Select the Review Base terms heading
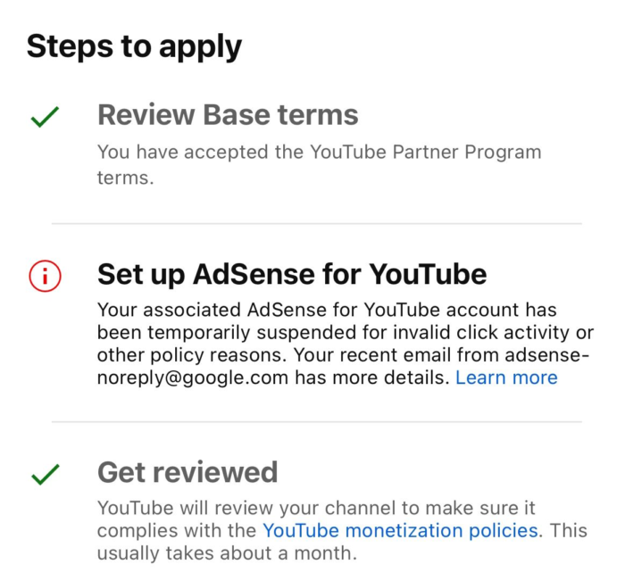This screenshot has height=573, width=625. click(x=228, y=115)
